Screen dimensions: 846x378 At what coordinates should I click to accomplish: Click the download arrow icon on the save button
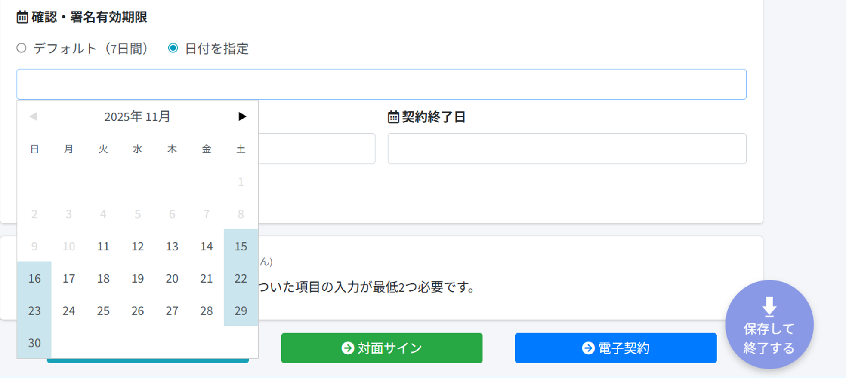click(769, 306)
